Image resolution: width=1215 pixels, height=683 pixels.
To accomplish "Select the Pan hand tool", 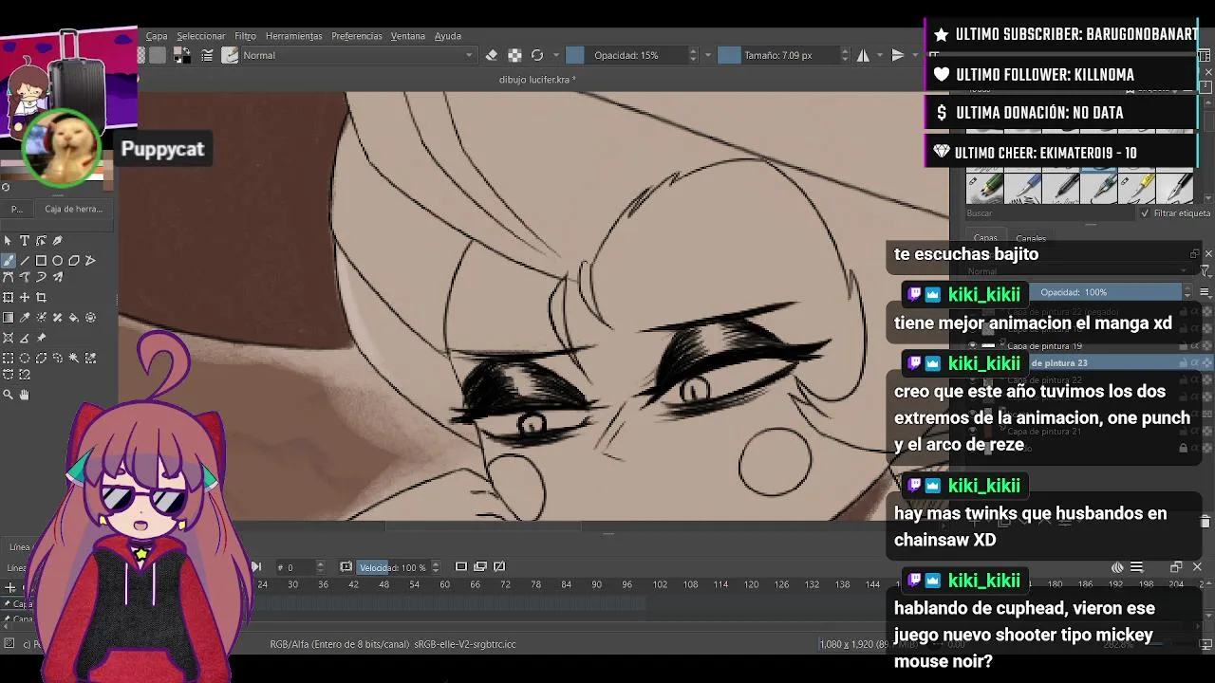I will point(25,395).
